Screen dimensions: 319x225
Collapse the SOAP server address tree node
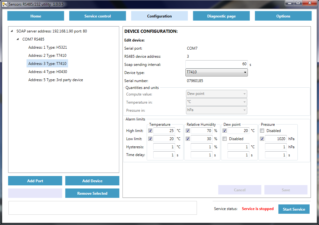click(12, 31)
